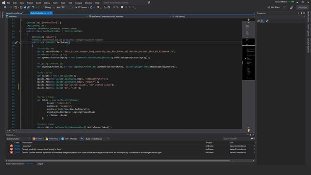Image resolution: width=311 pixels, height=175 pixels.
Task: Click the Decrease Indent toolbar icon
Action: pyautogui.click(x=105, y=7)
